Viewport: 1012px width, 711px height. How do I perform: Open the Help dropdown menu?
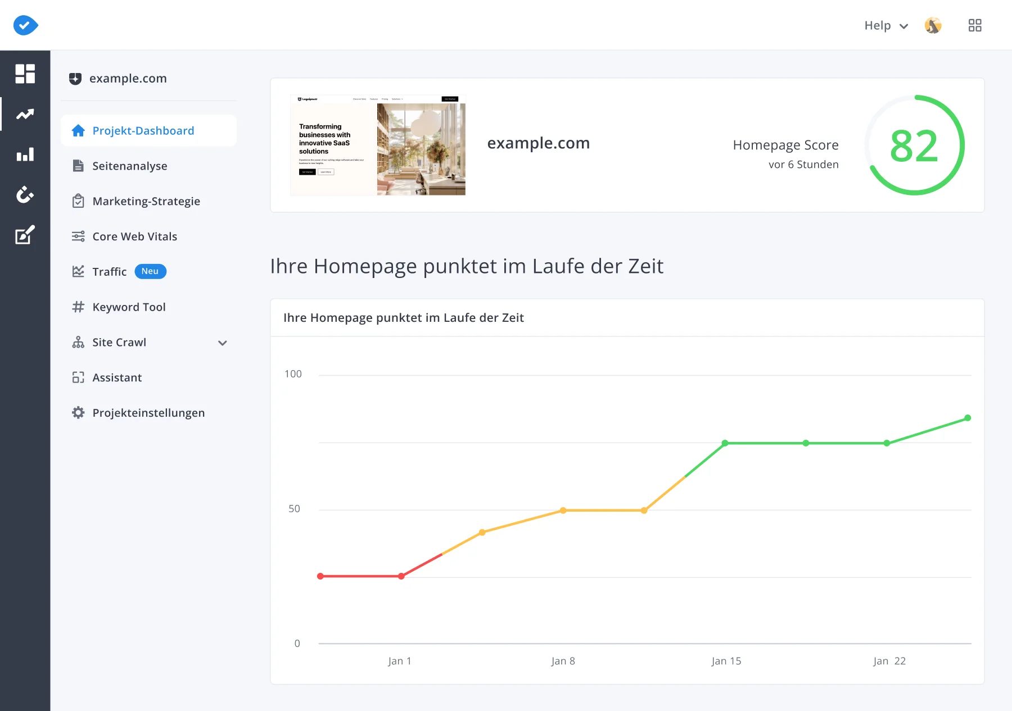[x=885, y=25]
